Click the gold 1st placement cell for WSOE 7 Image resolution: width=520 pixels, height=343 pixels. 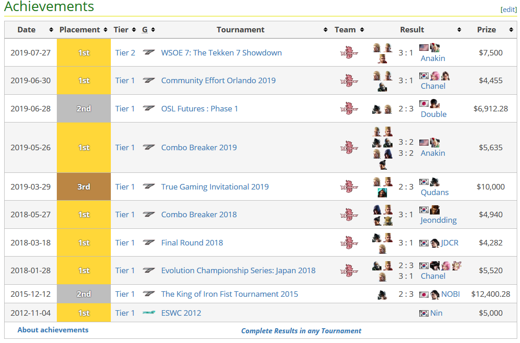pos(84,53)
